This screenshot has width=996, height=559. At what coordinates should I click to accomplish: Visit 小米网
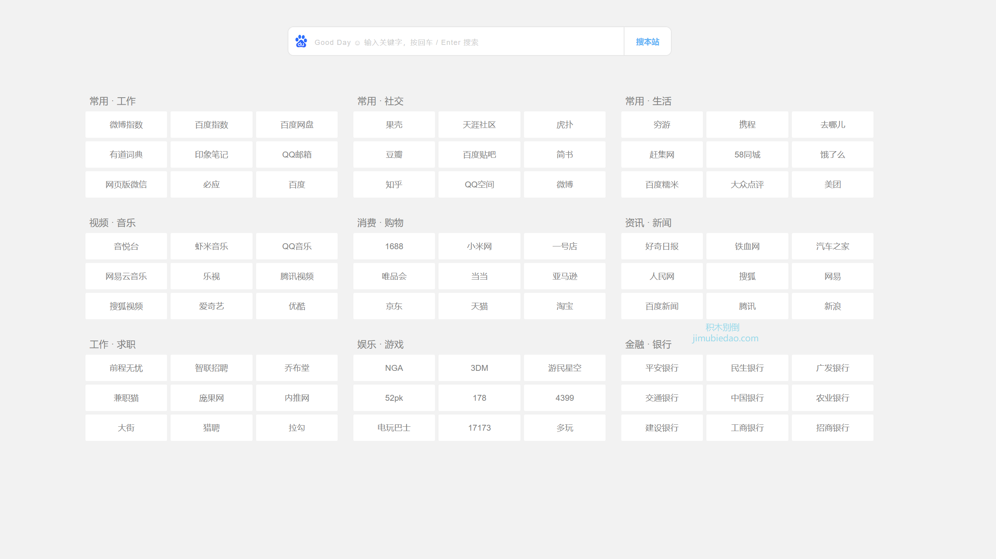tap(479, 246)
